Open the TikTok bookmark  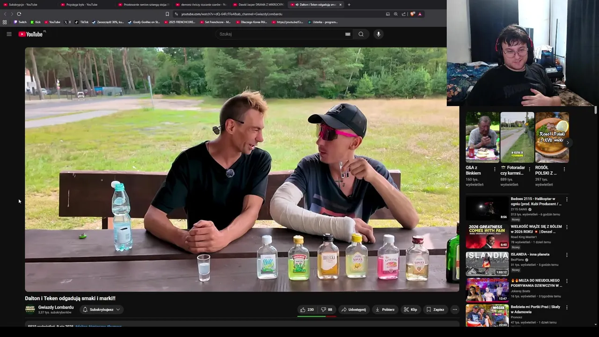[x=81, y=22]
